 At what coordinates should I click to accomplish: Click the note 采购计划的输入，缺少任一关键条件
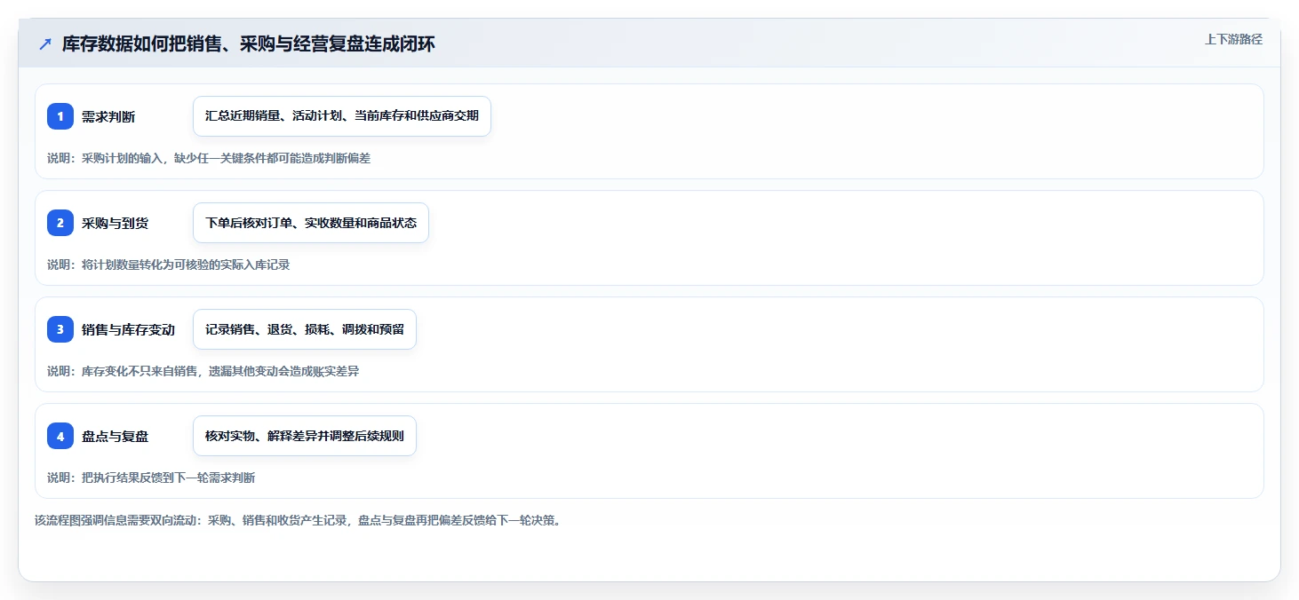pos(209,158)
